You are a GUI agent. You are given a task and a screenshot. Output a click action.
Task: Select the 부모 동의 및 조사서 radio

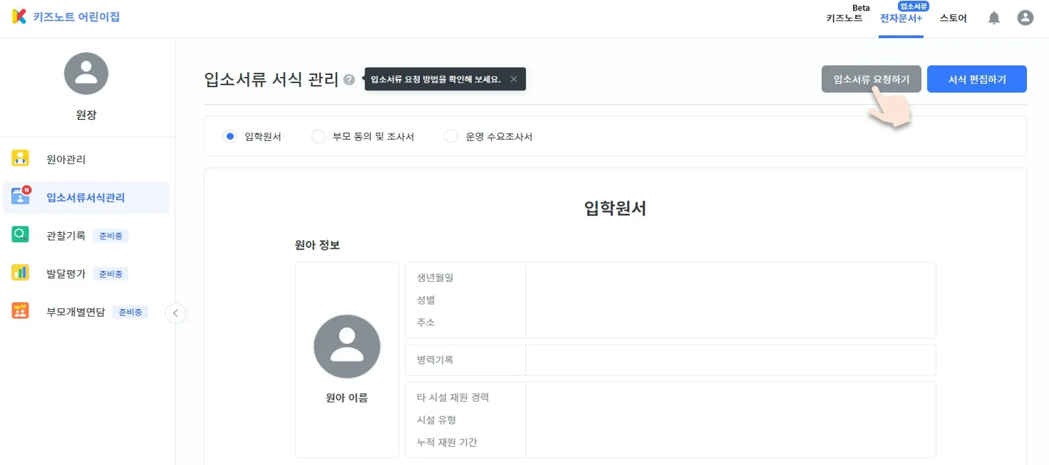tap(318, 136)
